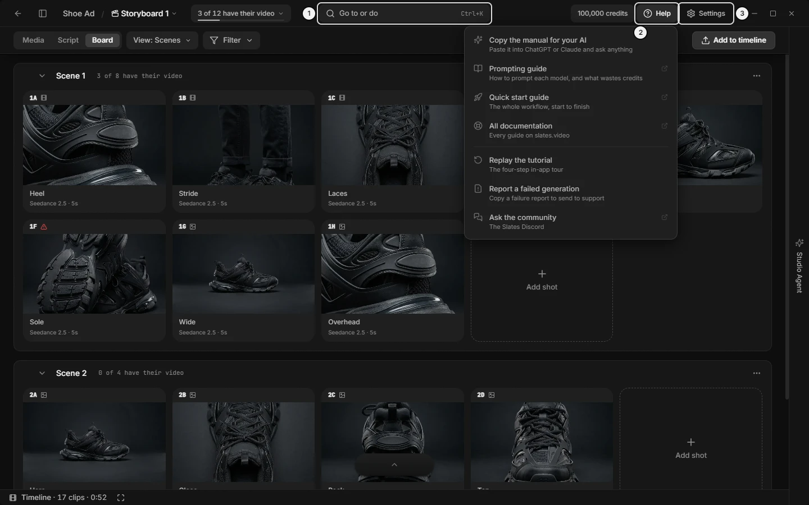Click the film icon on shot 1A
809x505 pixels.
tap(44, 98)
